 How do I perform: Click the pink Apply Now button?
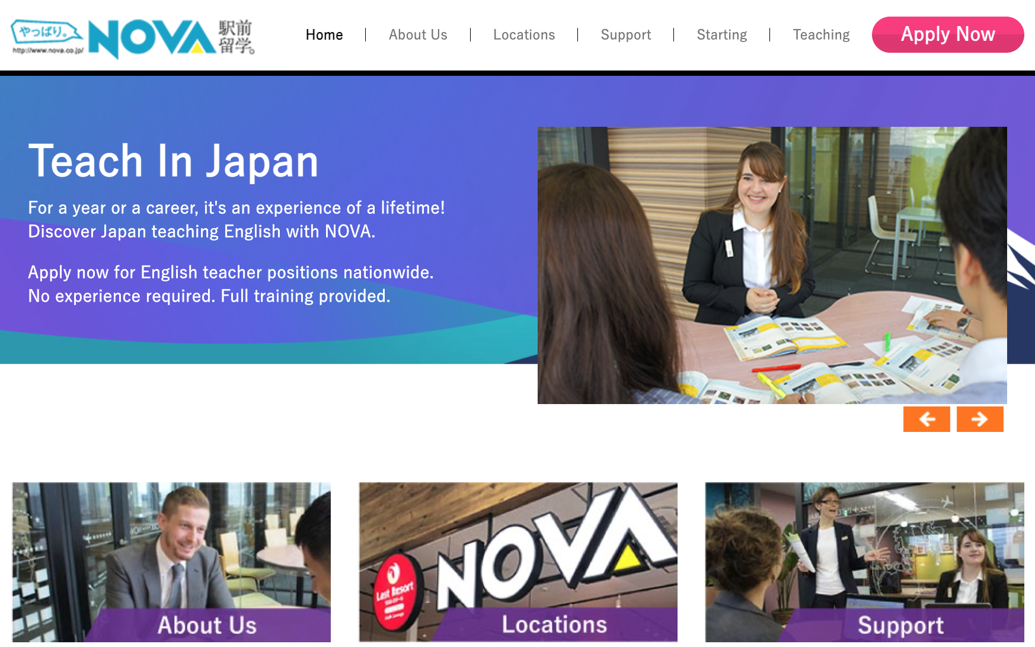pos(948,34)
